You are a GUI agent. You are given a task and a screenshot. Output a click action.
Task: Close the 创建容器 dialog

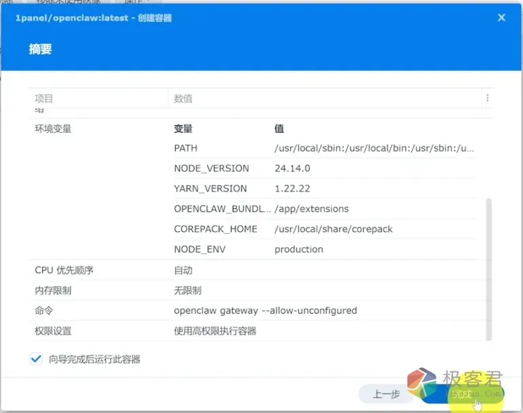[x=502, y=18]
